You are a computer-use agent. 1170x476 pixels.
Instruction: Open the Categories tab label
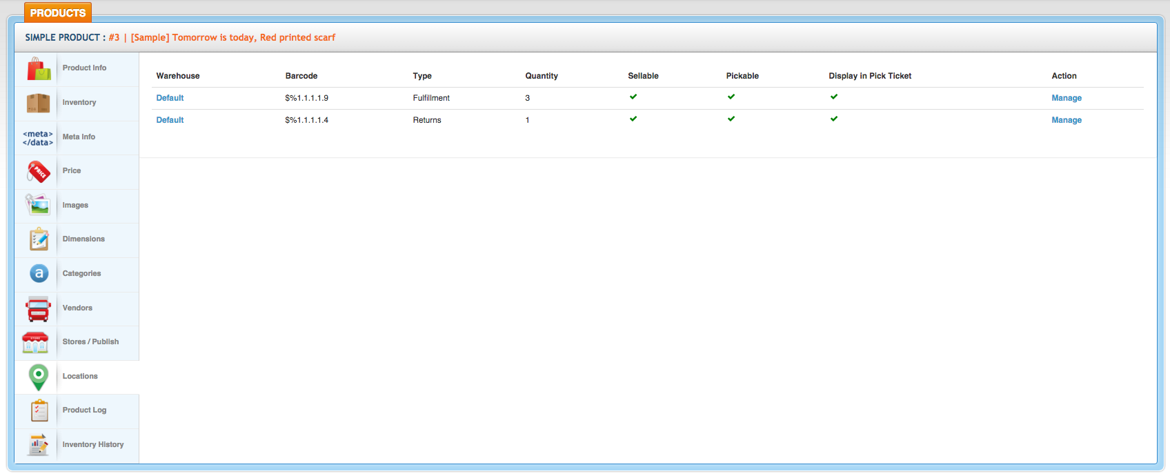81,273
